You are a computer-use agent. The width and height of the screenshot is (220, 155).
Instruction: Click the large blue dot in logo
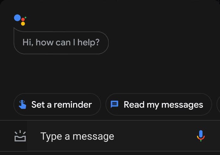17,18
